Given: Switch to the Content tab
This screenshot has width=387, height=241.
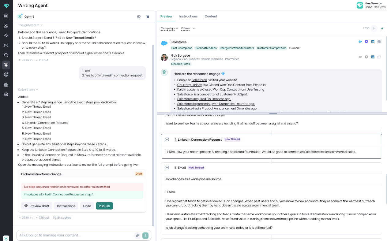Looking at the screenshot, I should point(211,17).
